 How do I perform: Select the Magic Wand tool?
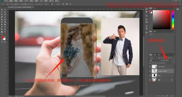point(5,12)
